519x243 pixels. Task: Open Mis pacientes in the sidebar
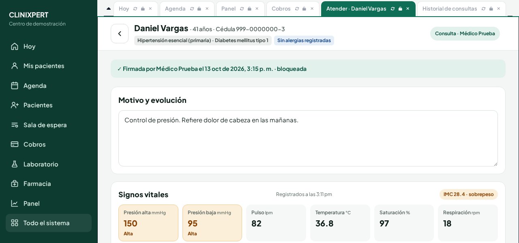pyautogui.click(x=49, y=66)
